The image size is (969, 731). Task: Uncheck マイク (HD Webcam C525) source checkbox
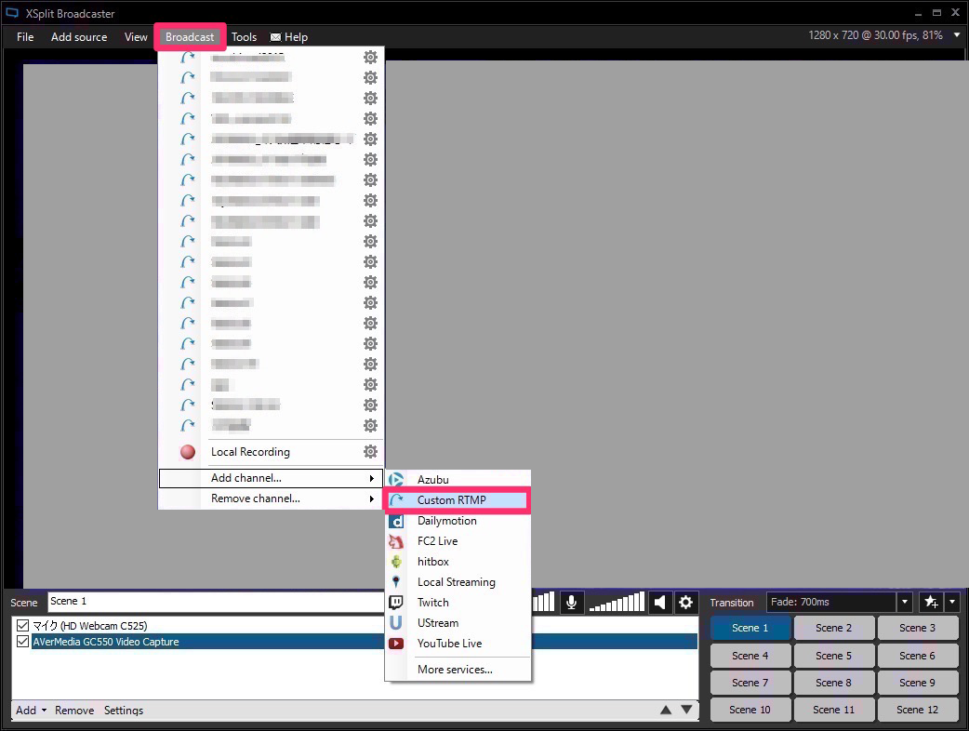23,625
